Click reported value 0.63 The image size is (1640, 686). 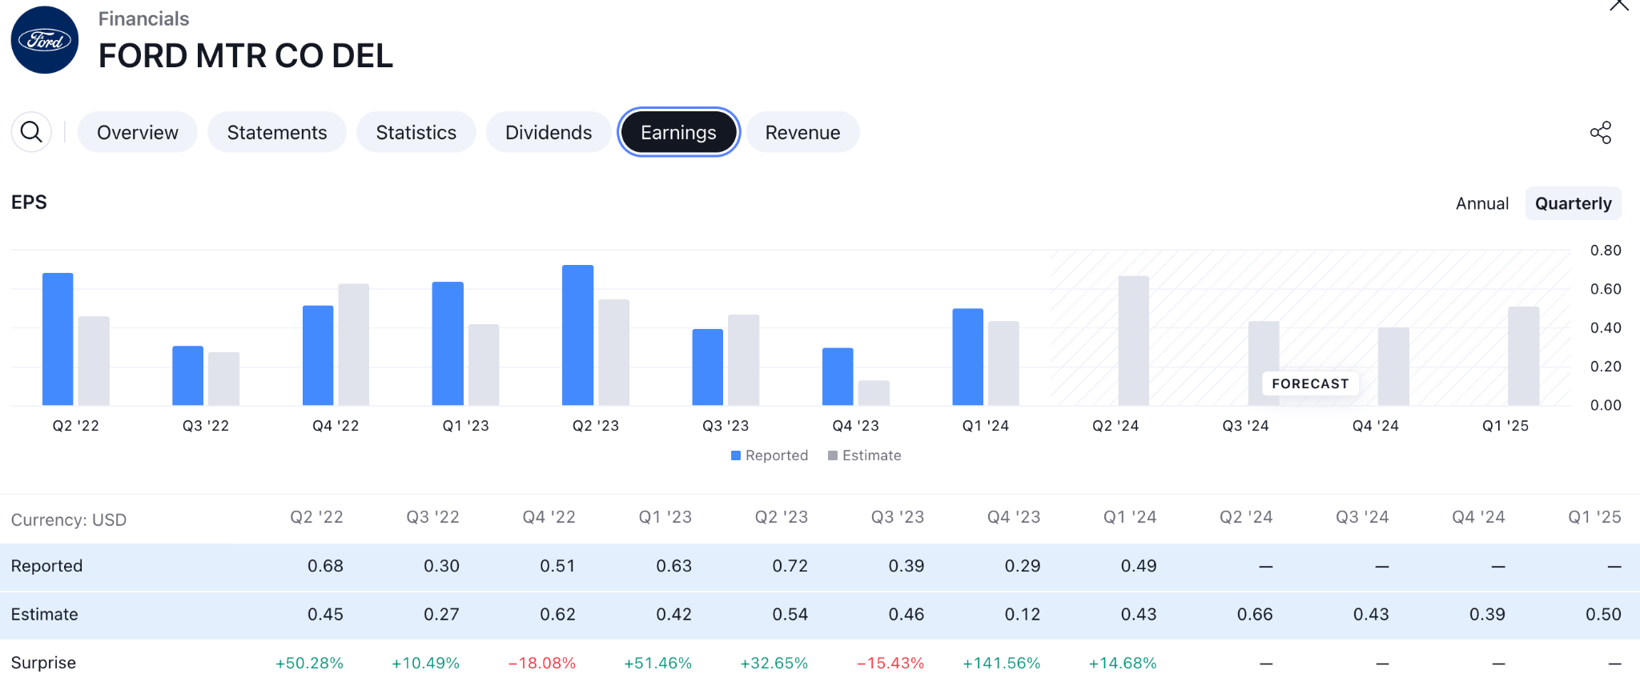(x=673, y=566)
